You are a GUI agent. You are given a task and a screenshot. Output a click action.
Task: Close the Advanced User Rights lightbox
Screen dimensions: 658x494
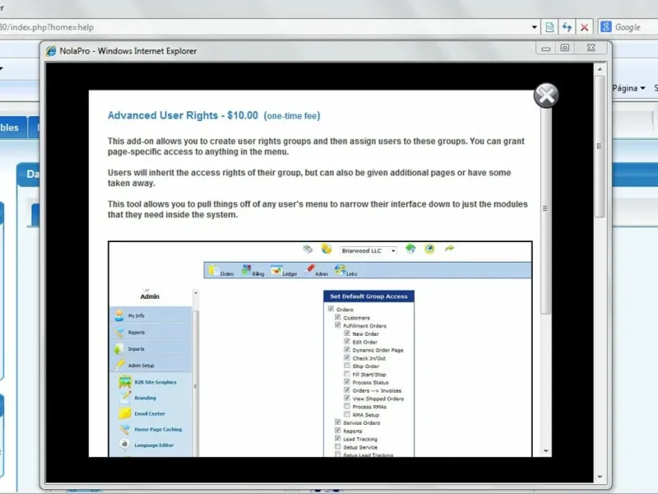[546, 96]
